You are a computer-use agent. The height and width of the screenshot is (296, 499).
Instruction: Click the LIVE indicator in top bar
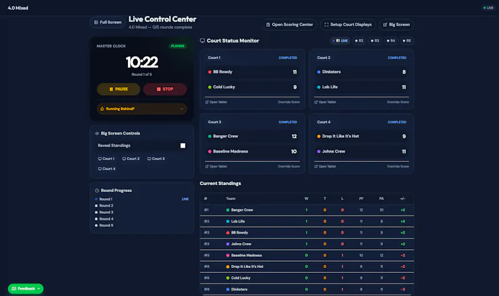[x=488, y=8]
